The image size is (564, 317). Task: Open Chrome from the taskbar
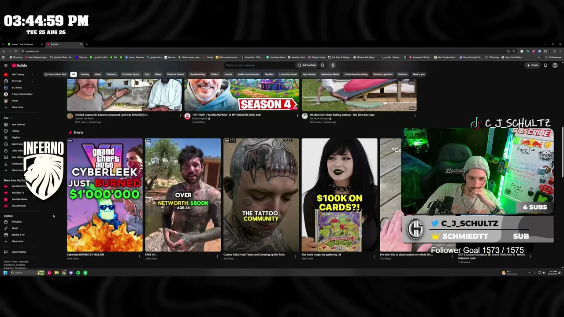64,273
